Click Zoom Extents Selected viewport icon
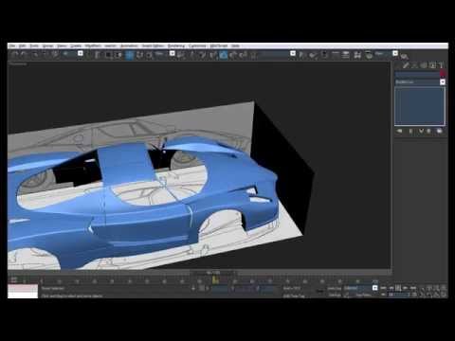 tap(437, 288)
